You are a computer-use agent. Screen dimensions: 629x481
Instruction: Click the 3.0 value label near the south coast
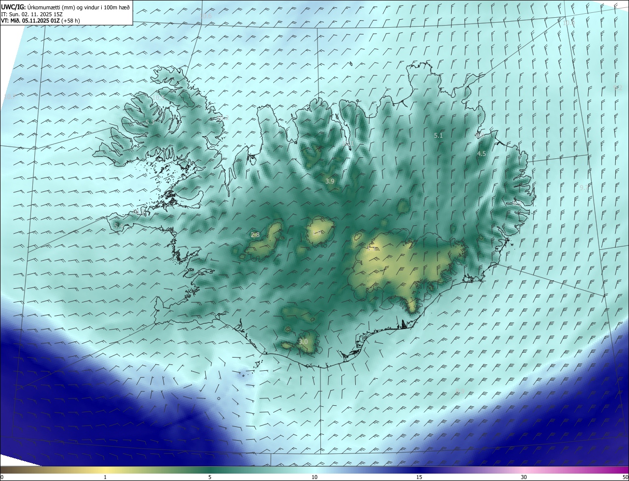click(x=303, y=341)
